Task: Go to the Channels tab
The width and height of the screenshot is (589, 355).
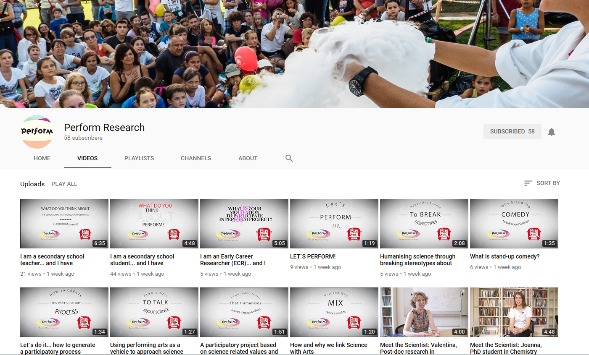Action: (x=196, y=158)
